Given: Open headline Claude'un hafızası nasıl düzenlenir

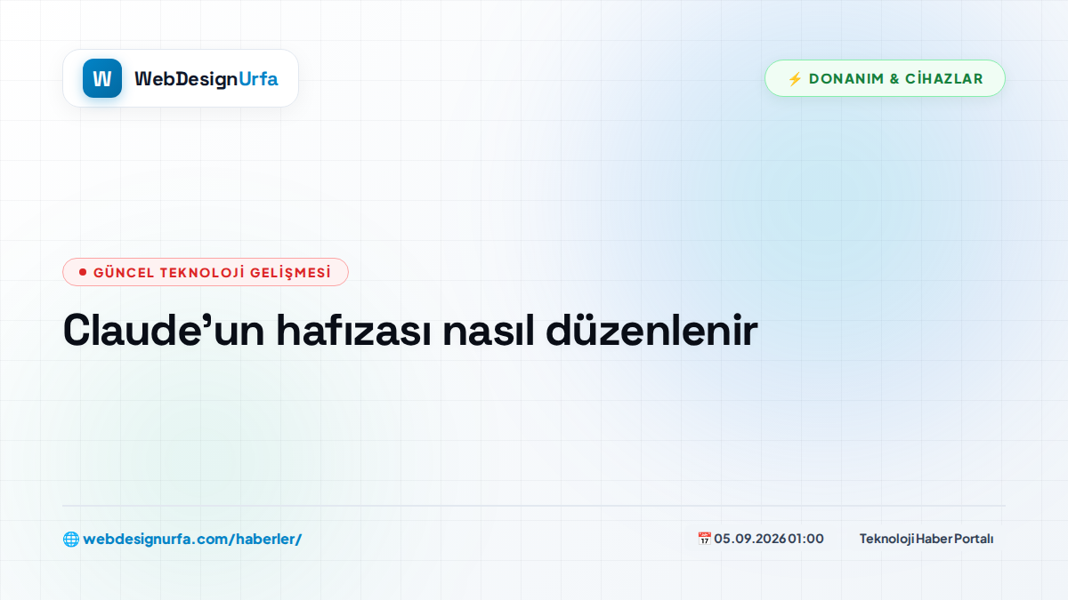Looking at the screenshot, I should point(410,331).
